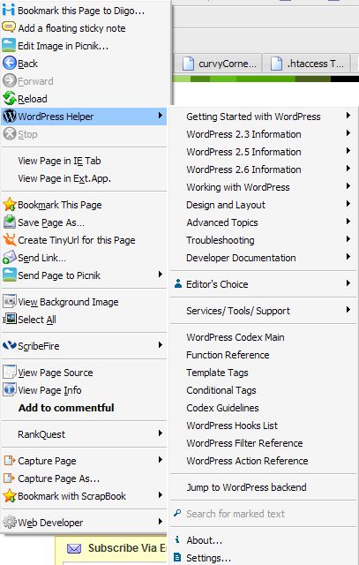Expand the Services/ Tools/ Support submenu arrow
The height and width of the screenshot is (565, 359).
[x=348, y=310]
